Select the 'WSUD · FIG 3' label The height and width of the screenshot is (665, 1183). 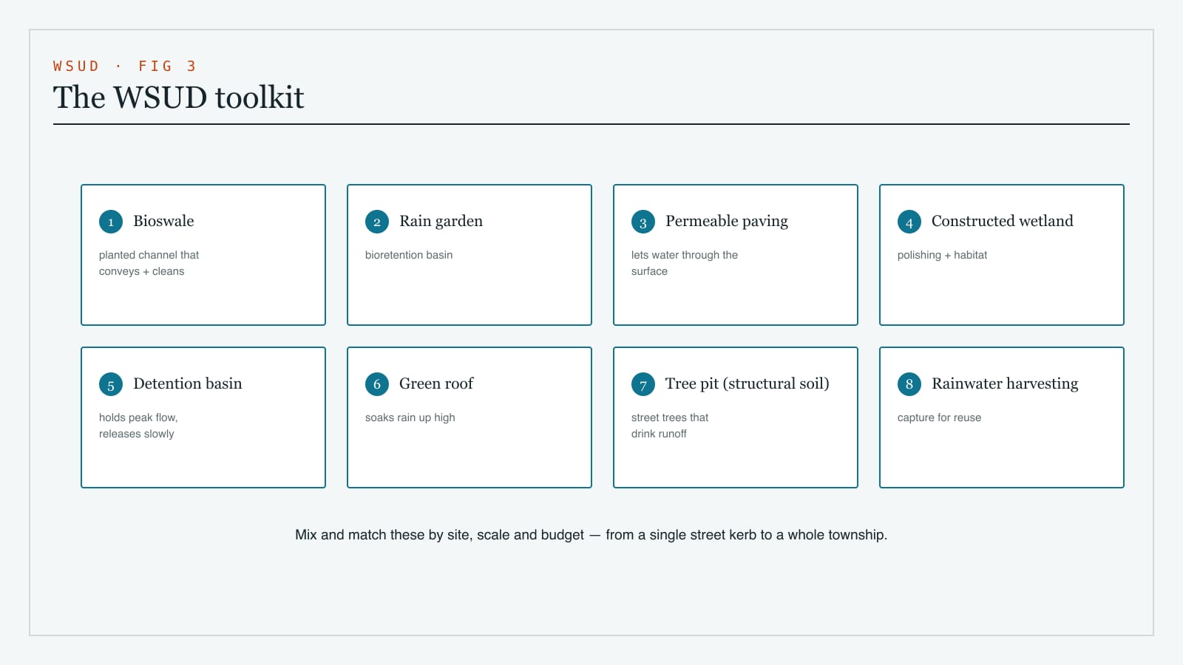click(125, 66)
